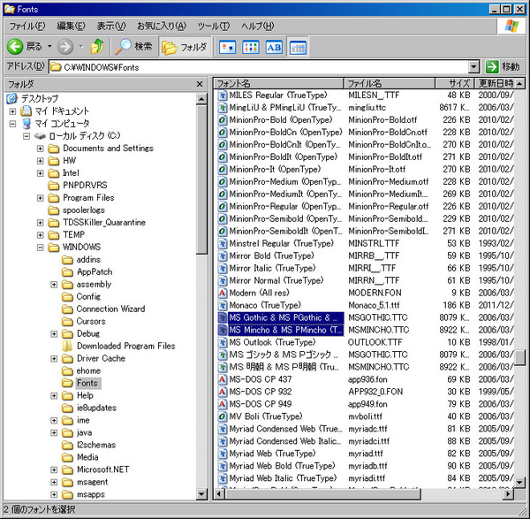
Task: Switch to List view icon
Action: 251,48
